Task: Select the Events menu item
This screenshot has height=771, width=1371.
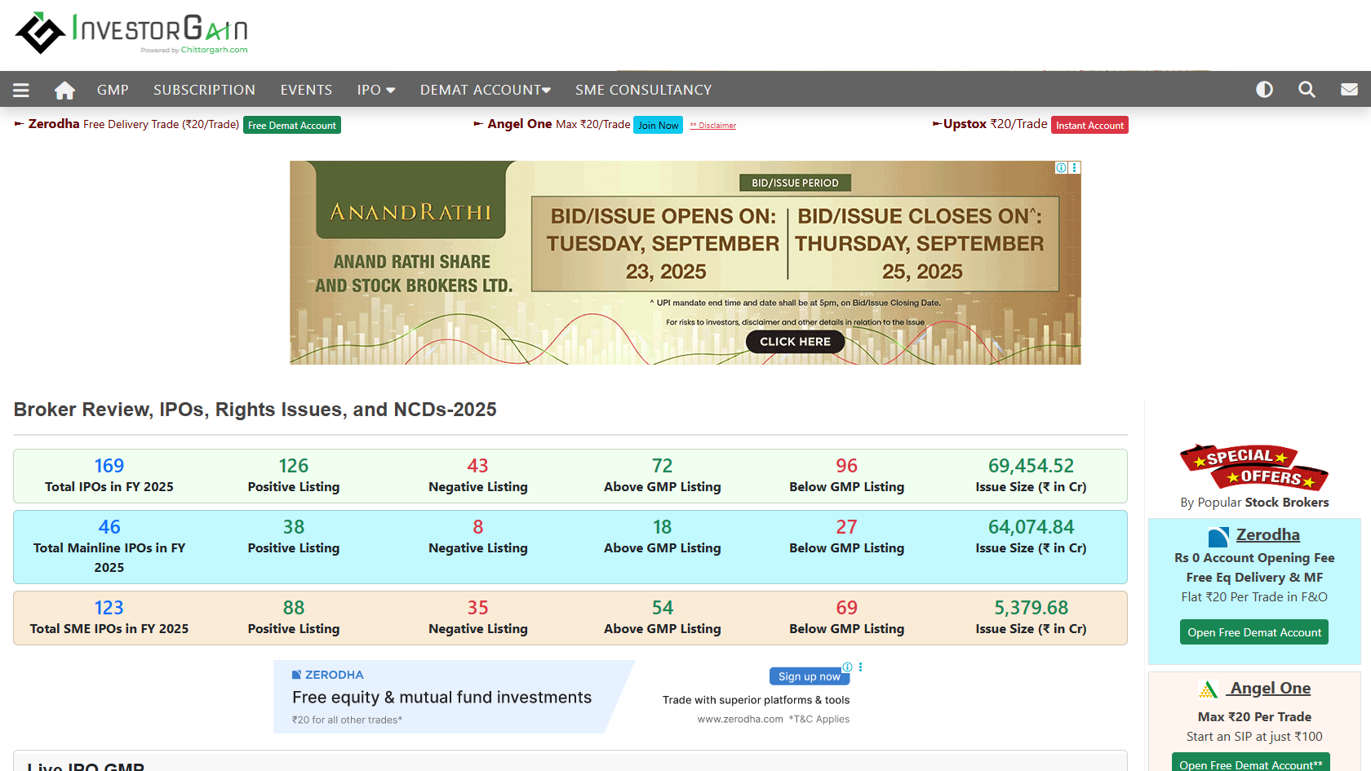Action: click(x=306, y=90)
